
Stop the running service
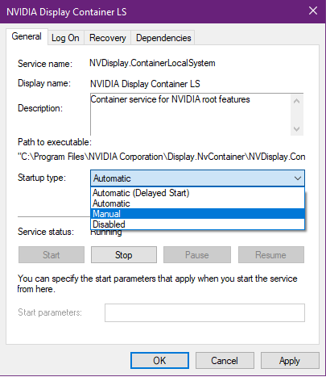point(124,255)
